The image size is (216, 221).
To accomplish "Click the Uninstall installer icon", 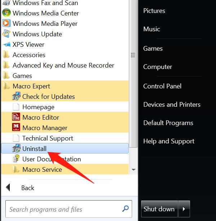I will (16, 148).
